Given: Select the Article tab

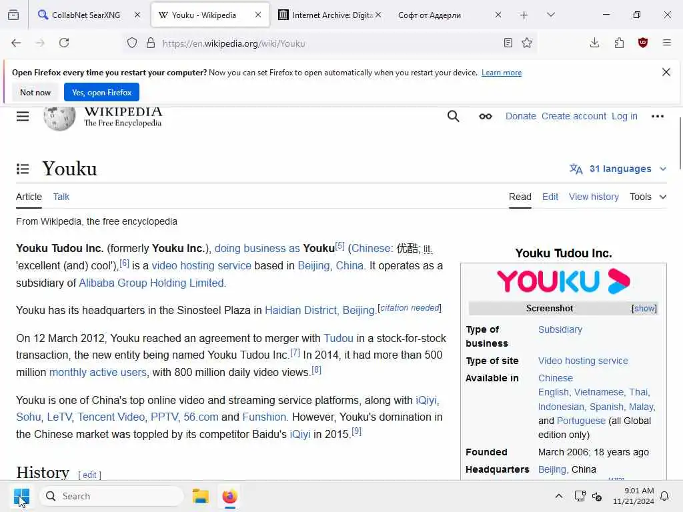Looking at the screenshot, I should point(29,197).
